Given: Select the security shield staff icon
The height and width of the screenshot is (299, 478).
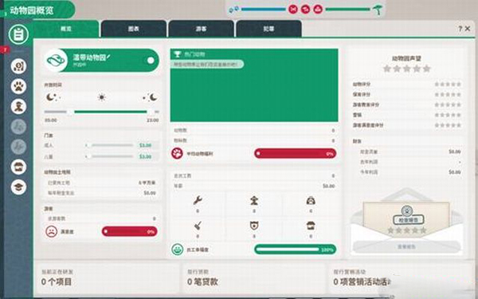Looking at the screenshot, I should point(254,226).
